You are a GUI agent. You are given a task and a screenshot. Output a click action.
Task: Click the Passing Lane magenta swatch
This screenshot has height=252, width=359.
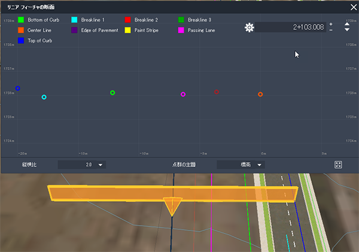(181, 30)
